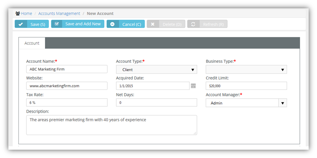Image resolution: width=317 pixels, height=158 pixels.
Task: Click inside the Description text area
Action: tap(112, 125)
